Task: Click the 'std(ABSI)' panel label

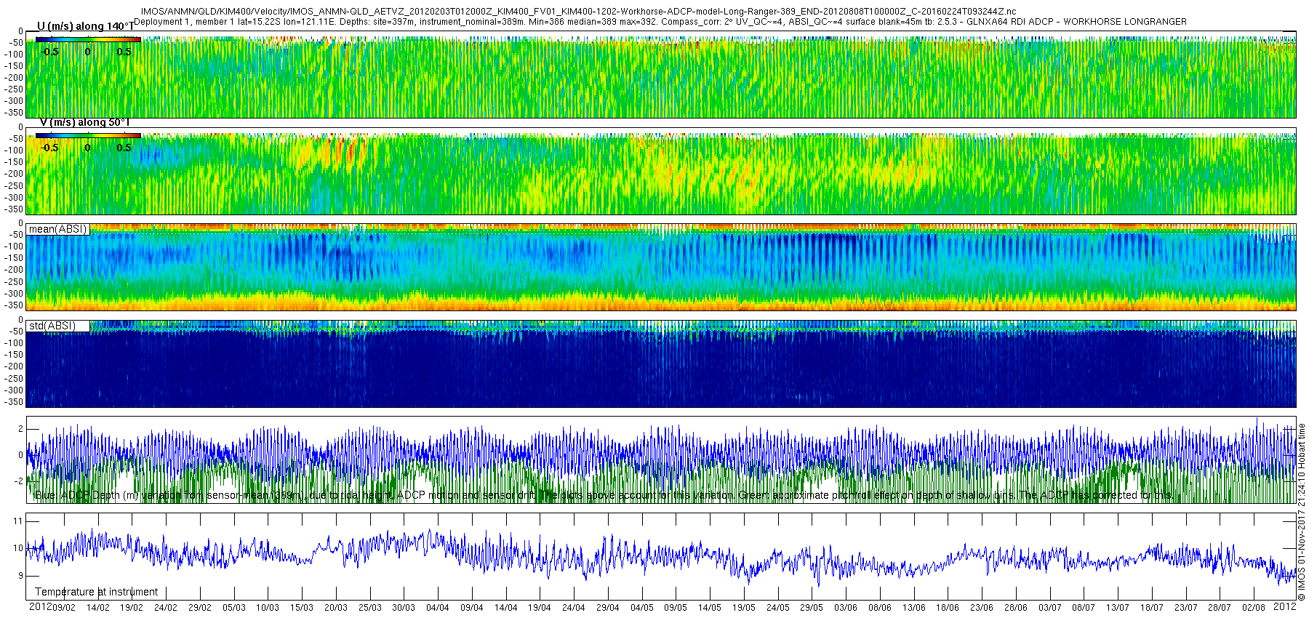Action: coord(52,325)
